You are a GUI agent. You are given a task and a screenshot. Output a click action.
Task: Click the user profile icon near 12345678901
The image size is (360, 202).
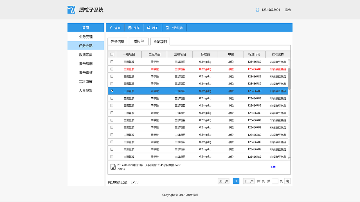pos(257,10)
